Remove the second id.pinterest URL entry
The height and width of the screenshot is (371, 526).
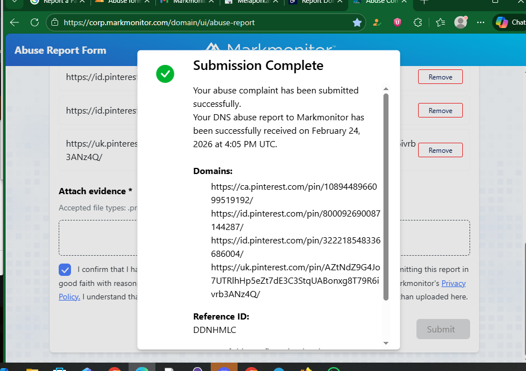440,110
